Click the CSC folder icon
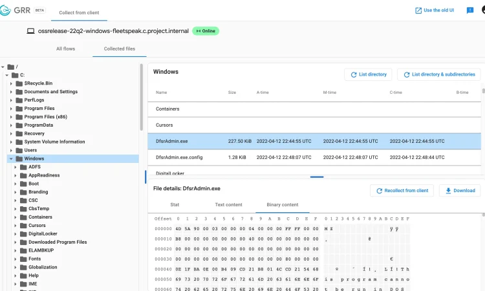485x291 pixels. (23, 200)
